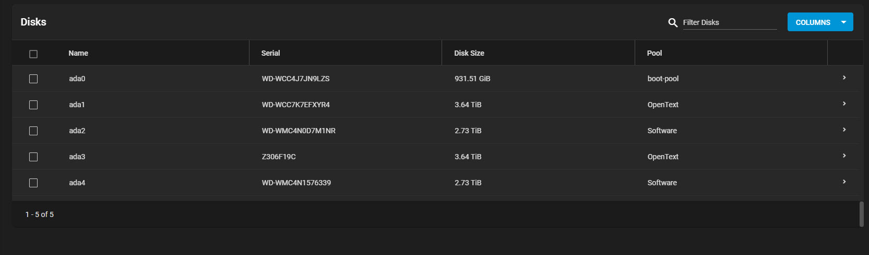Check the ada0 disk checkbox
The image size is (869, 255).
pyautogui.click(x=33, y=79)
